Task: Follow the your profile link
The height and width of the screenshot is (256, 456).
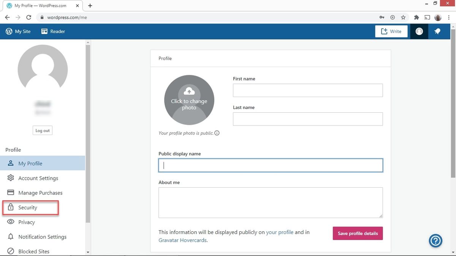Action: click(280, 232)
